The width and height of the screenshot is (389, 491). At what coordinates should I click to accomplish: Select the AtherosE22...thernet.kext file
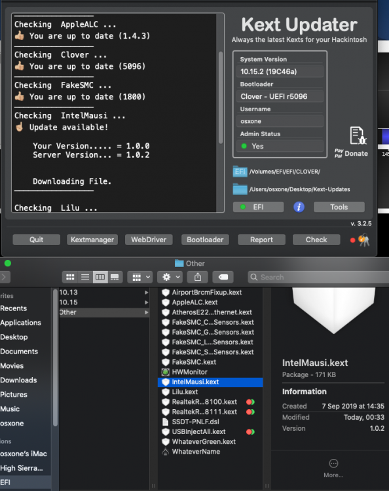pos(212,312)
